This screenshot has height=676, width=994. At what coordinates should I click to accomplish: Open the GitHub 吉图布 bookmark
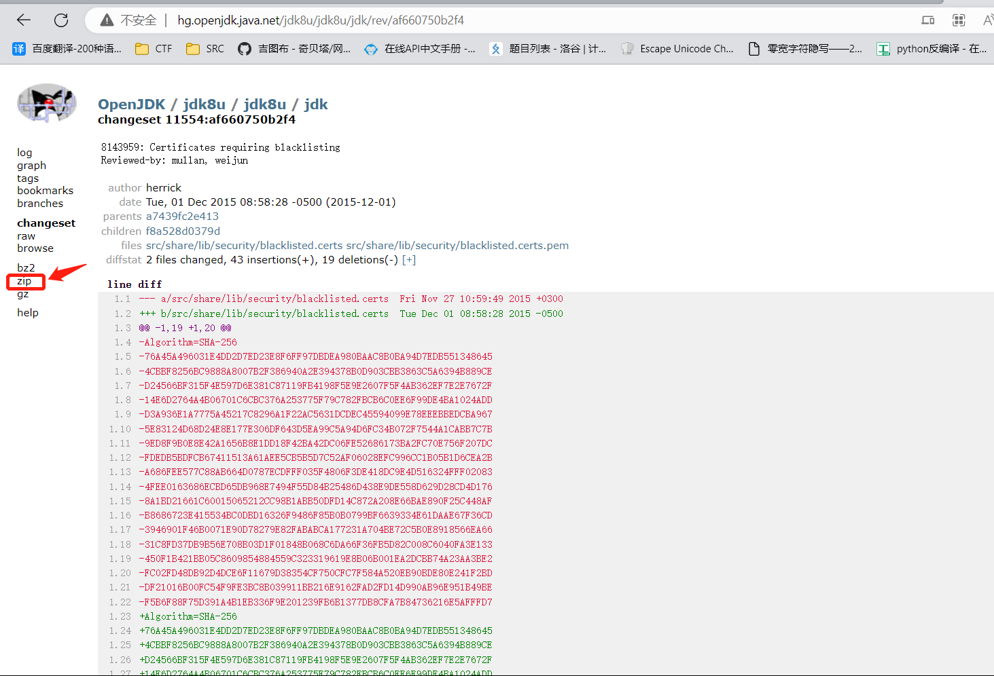click(294, 49)
